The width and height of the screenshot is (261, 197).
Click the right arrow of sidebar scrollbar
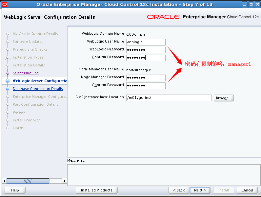[x=64, y=181]
